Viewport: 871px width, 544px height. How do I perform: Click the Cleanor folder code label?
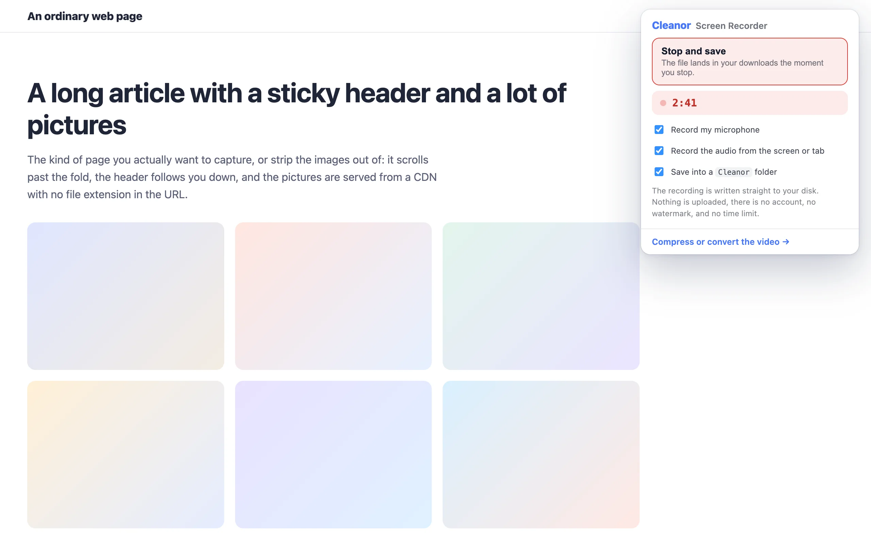[734, 172]
